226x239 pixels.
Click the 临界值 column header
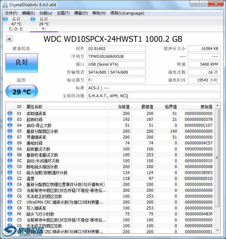tap(167, 107)
